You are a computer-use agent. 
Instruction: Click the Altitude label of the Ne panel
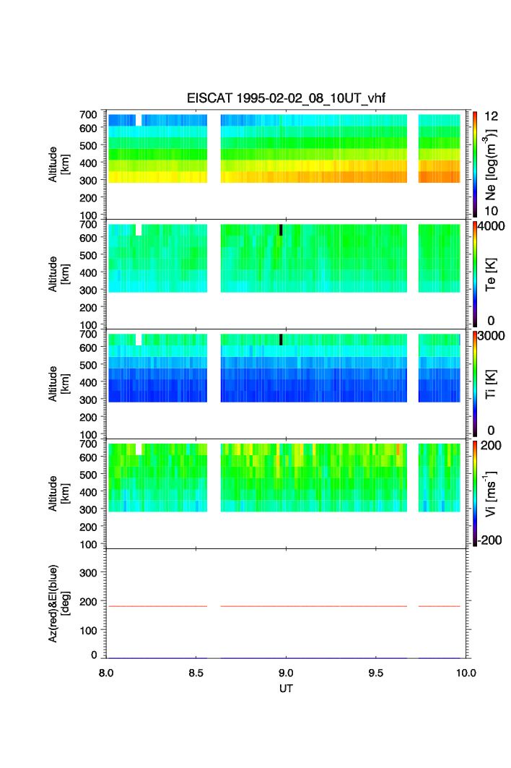click(58, 164)
